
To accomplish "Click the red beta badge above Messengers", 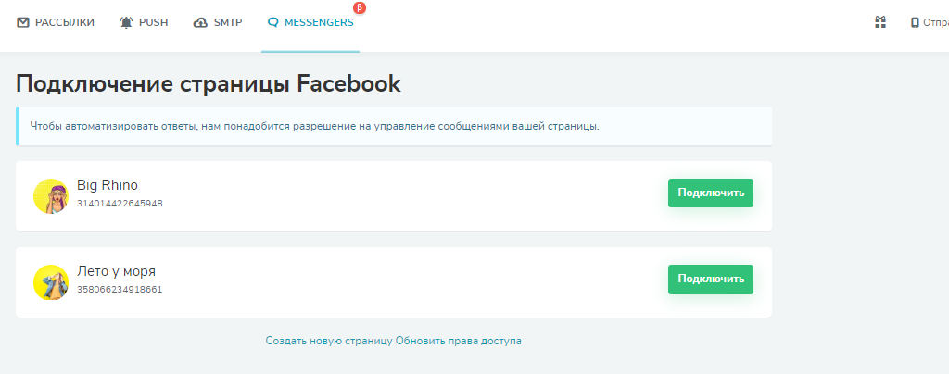I will (x=360, y=7).
